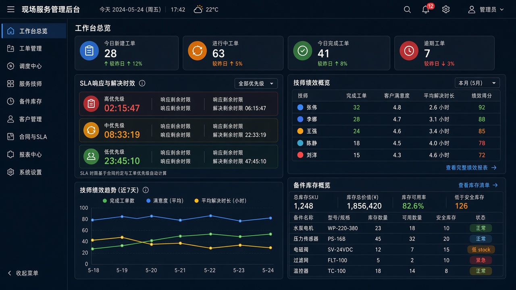Open 系统设置 in the sidebar
Image resolution: width=516 pixels, height=290 pixels.
(x=34, y=172)
